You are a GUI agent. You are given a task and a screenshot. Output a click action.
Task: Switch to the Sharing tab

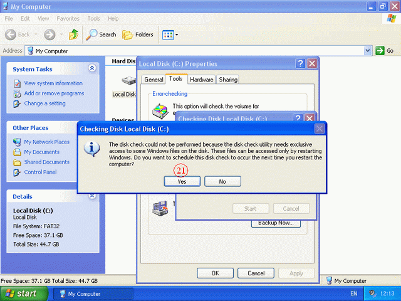point(228,80)
